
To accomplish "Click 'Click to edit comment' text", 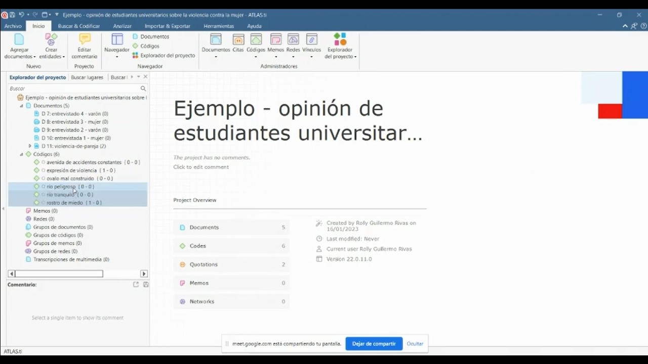I will 201,167.
